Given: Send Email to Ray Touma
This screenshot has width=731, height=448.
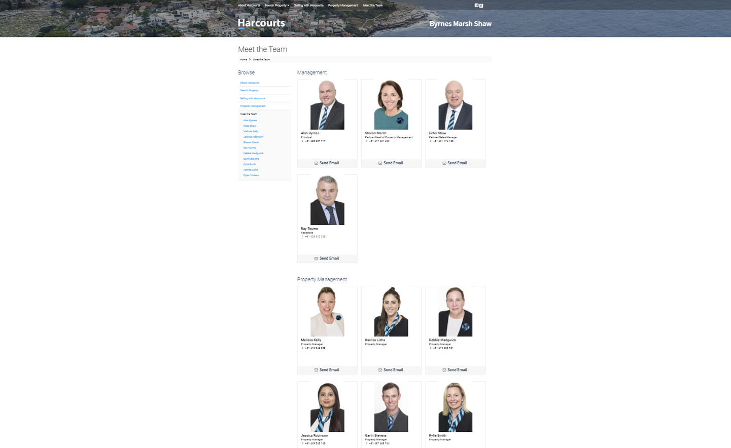Looking at the screenshot, I should pyautogui.click(x=327, y=258).
